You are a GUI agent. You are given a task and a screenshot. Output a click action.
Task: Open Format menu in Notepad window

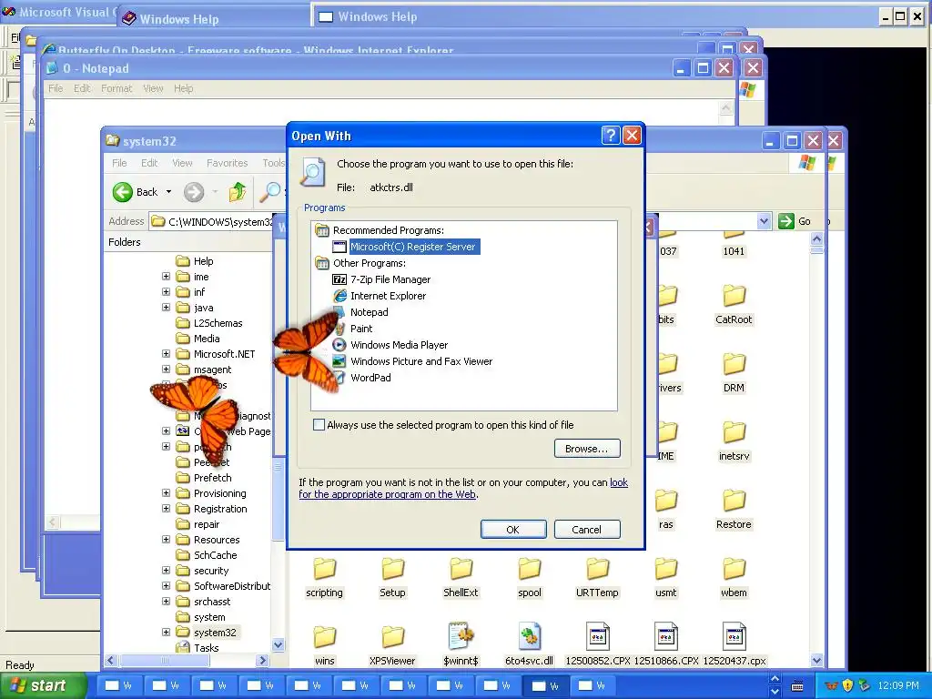(116, 88)
